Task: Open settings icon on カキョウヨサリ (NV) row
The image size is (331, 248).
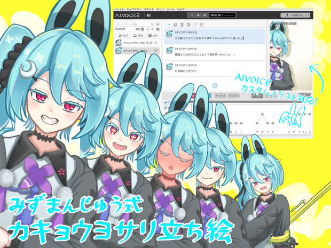Action: click(156, 43)
